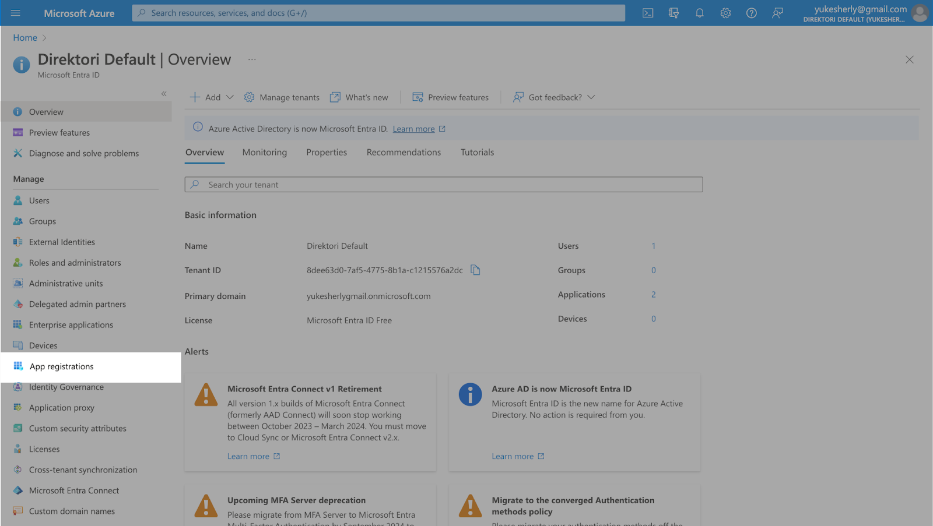Switch to the Monitoring tab
933x526 pixels.
pyautogui.click(x=265, y=152)
